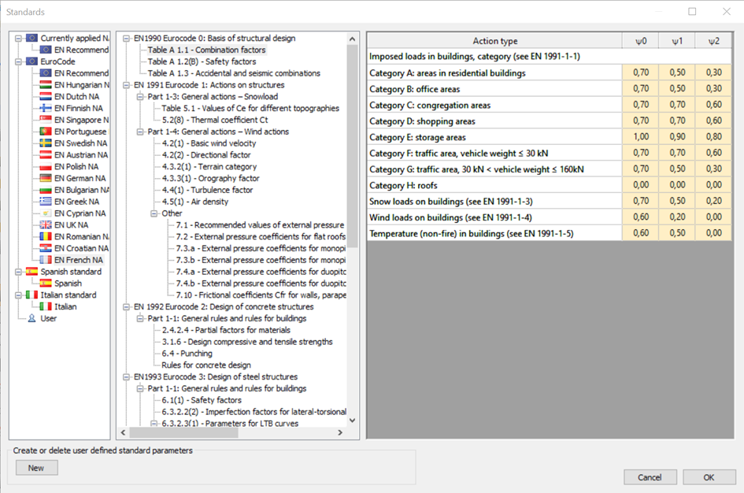Click the Polish flag icon
This screenshot has width=744, height=493.
click(46, 166)
